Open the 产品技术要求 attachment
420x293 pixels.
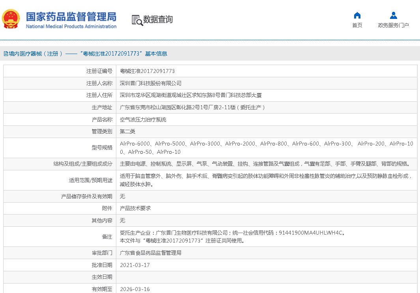click(135, 208)
